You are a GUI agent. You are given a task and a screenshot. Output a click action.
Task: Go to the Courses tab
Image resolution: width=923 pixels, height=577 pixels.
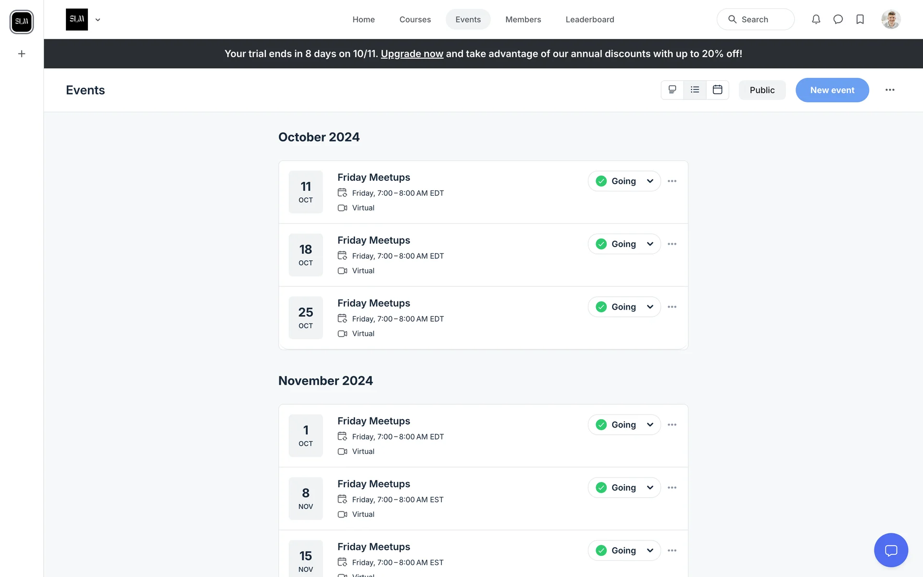tap(415, 19)
